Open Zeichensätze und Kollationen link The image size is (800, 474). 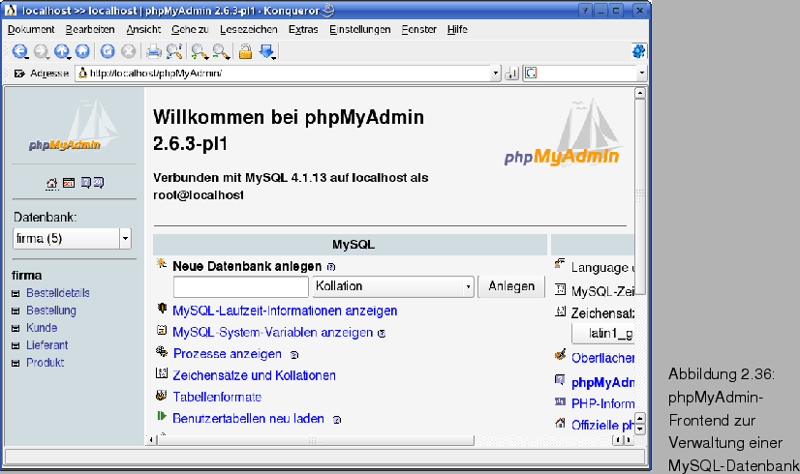[254, 375]
